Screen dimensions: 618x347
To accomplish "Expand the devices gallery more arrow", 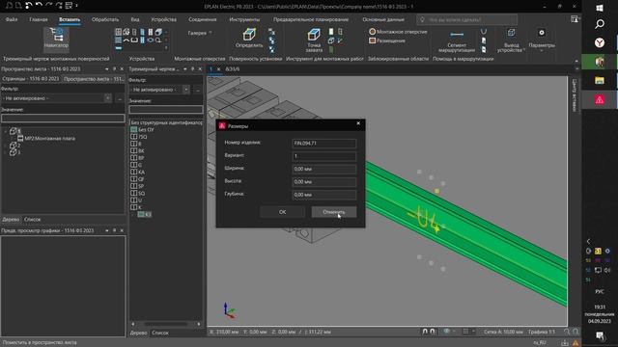I will [166, 48].
